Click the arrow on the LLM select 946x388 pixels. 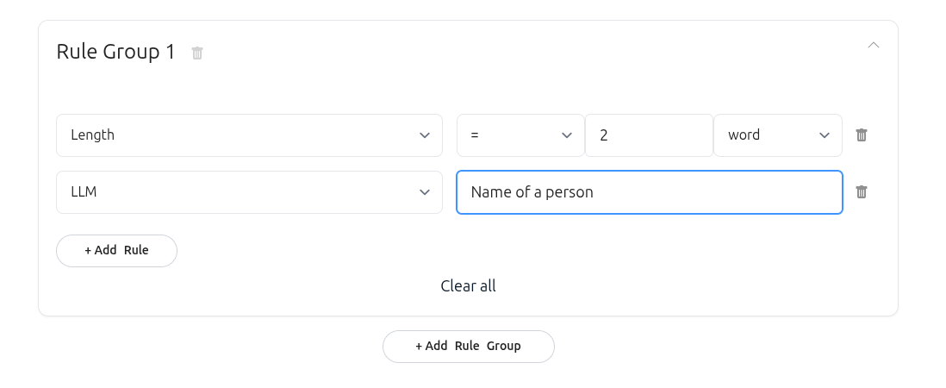tap(424, 192)
